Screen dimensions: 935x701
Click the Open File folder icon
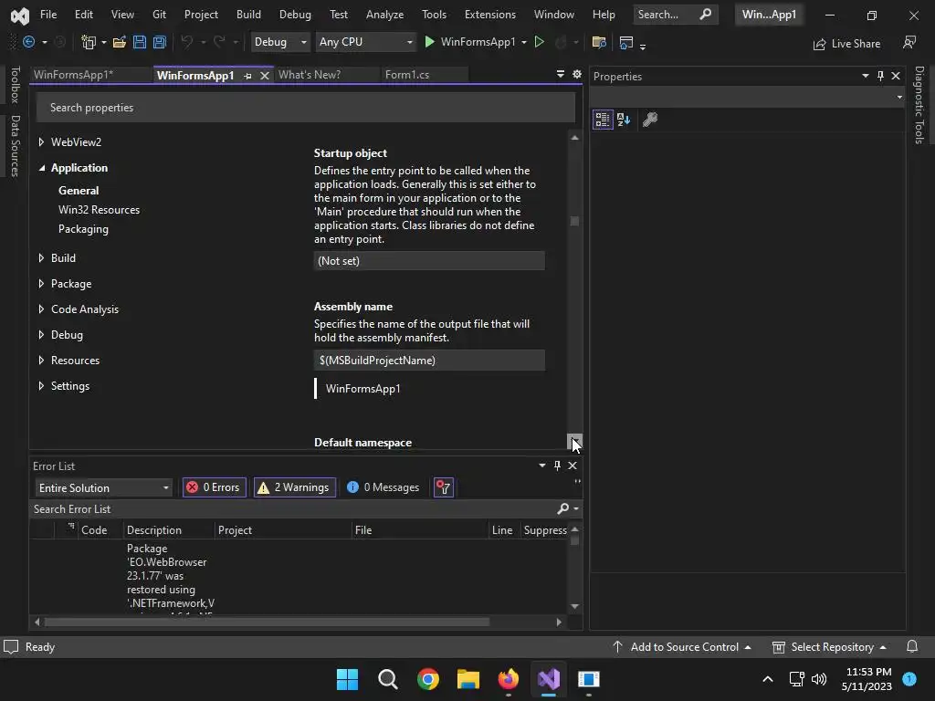(x=120, y=42)
